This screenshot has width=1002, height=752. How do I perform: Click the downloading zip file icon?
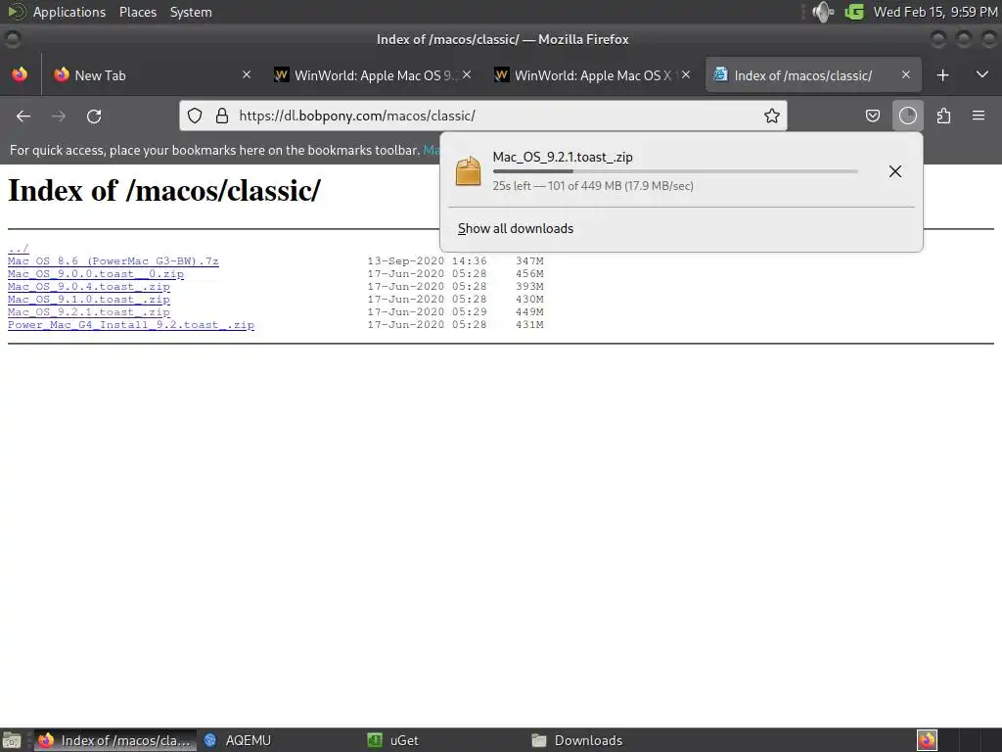(x=468, y=170)
